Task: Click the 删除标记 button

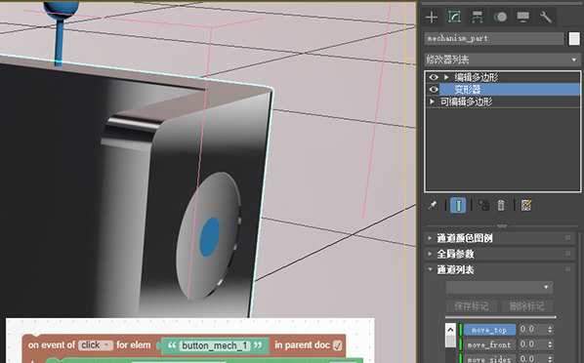Action: pyautogui.click(x=526, y=306)
